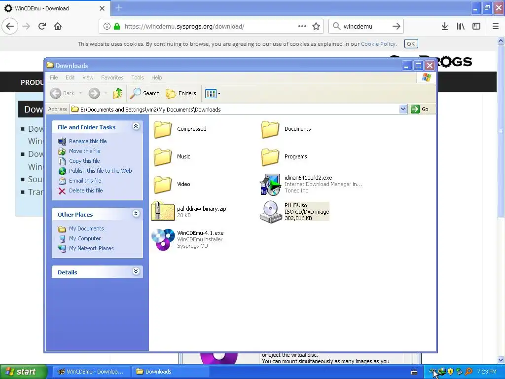
Task: Submit search with the arrow in search box
Action: click(x=397, y=27)
